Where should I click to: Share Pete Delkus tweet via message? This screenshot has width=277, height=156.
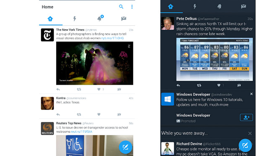[239, 85]
